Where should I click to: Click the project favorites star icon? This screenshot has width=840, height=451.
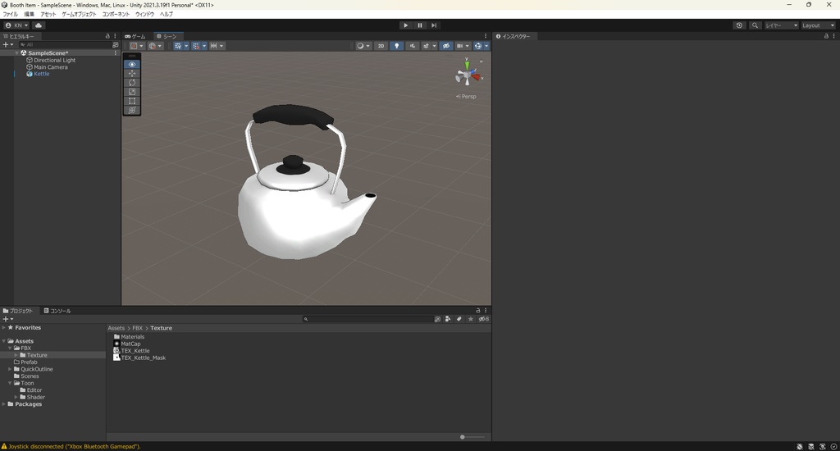click(x=470, y=319)
